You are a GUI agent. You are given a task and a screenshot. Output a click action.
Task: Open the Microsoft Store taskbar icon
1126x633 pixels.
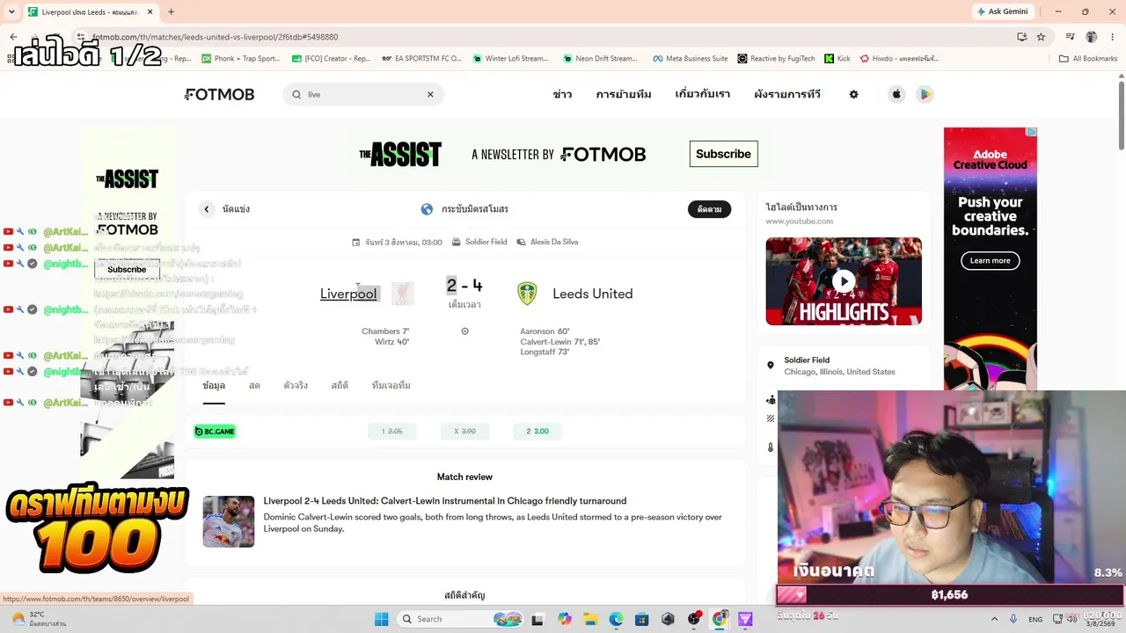click(x=641, y=619)
